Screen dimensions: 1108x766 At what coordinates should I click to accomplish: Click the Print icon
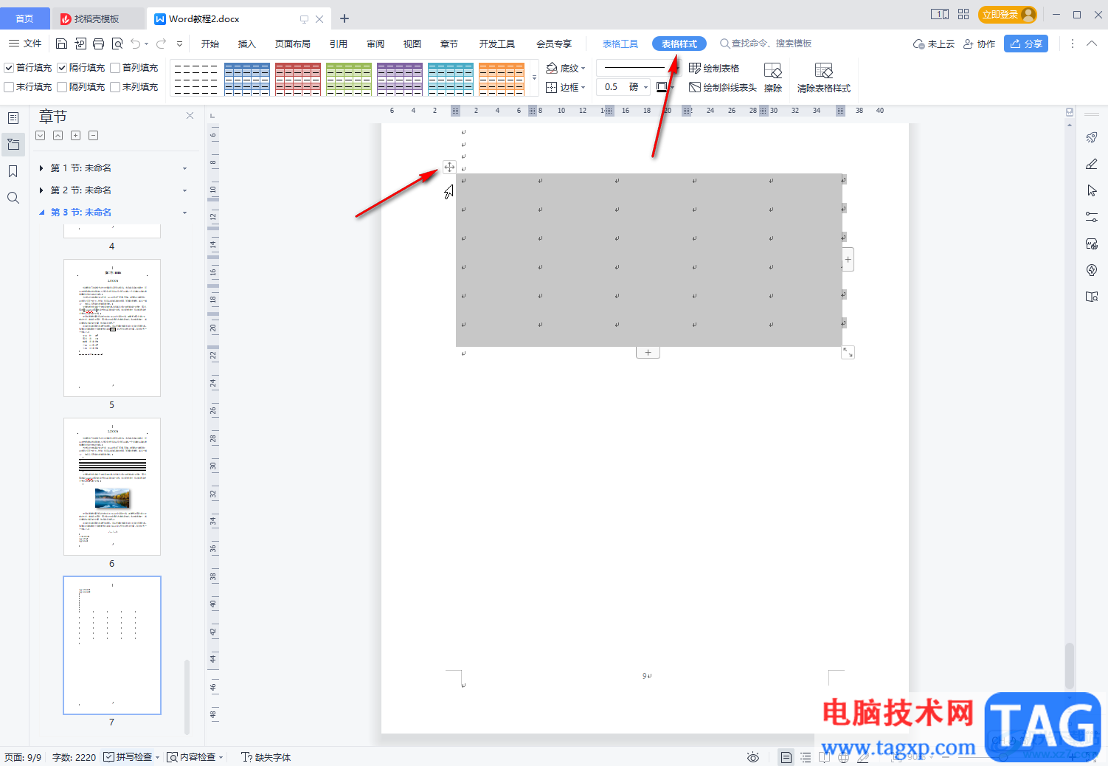(98, 44)
